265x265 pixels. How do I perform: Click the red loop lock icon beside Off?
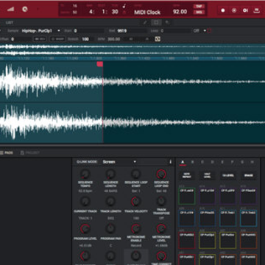tap(209, 31)
